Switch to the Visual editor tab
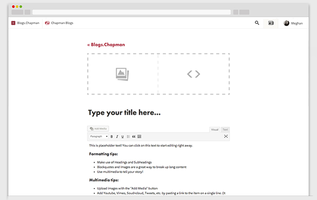This screenshot has height=200, width=317. point(215,130)
